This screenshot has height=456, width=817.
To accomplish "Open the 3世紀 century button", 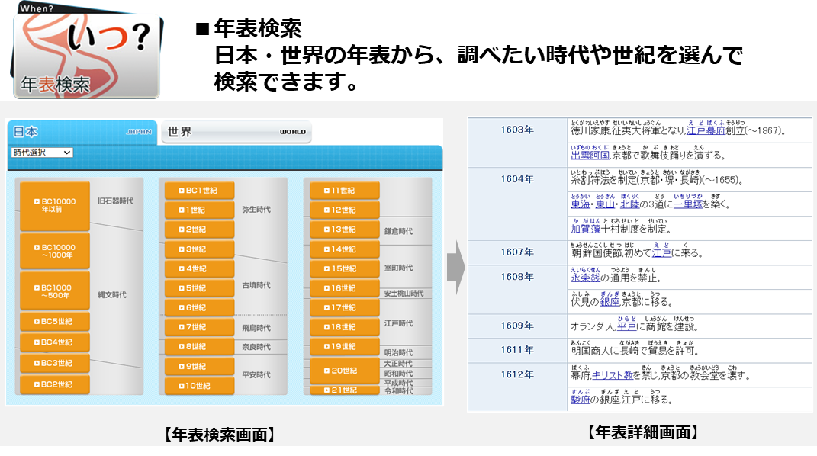I will (x=199, y=249).
